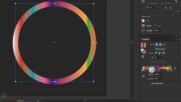
Task: Delete selected gradient stop with trash icon
Action: 175,69
